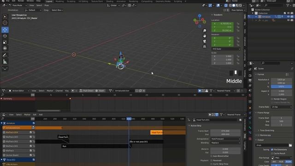The height and width of the screenshot is (166, 295).
Task: Click the Stash action button
Action: click(100, 91)
